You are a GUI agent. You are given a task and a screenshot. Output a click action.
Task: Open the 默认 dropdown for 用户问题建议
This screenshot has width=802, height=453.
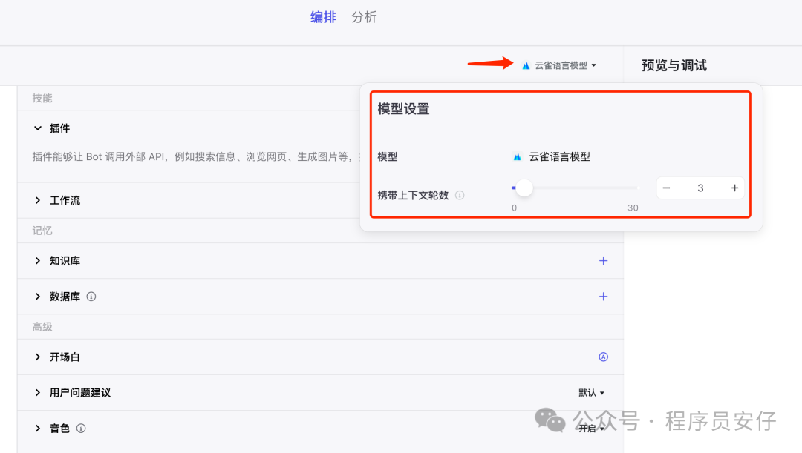[x=591, y=393]
